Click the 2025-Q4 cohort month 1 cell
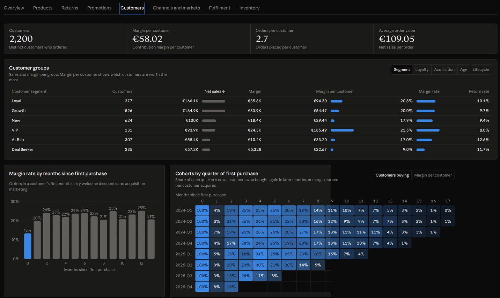The height and width of the screenshot is (298, 500). click(x=217, y=287)
